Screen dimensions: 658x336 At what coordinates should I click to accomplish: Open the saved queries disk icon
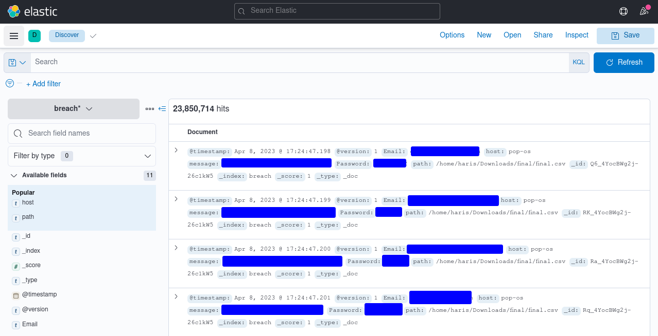(17, 62)
